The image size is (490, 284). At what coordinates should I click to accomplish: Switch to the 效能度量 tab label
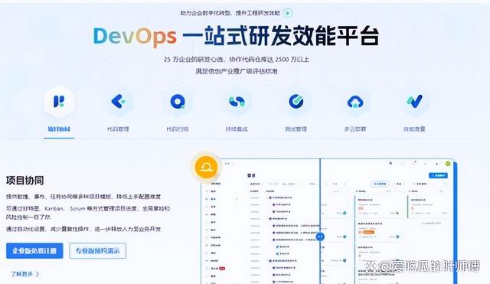(x=414, y=129)
